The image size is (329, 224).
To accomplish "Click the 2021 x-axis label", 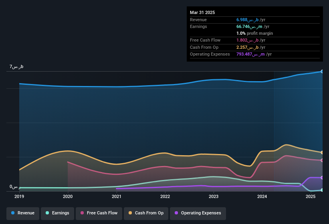I will (x=117, y=196).
